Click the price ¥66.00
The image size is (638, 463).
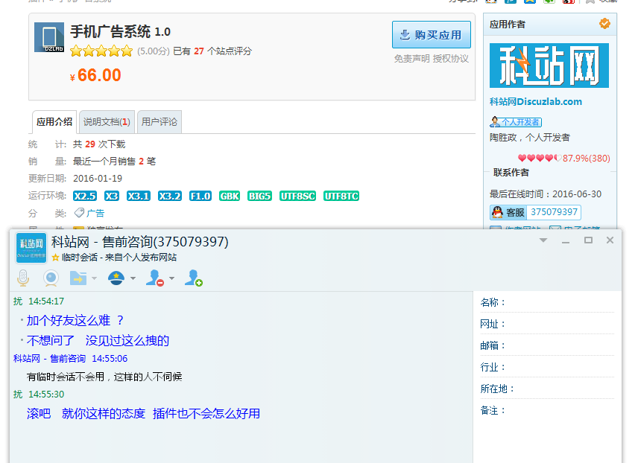(95, 75)
